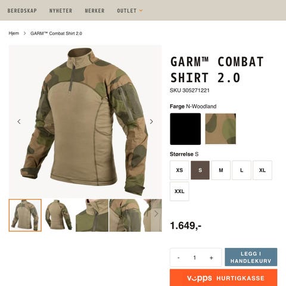Open the Merker menu item

coord(95,11)
